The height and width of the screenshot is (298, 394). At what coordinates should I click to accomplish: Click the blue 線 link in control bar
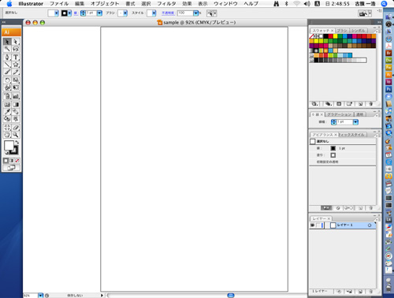click(x=76, y=13)
